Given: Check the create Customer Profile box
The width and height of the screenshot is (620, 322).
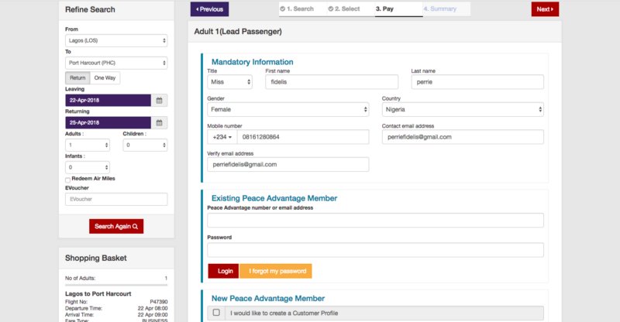Looking at the screenshot, I should [x=216, y=313].
